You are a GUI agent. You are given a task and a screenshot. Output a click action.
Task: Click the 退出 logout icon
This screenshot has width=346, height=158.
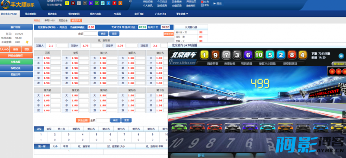pyautogui.click(x=214, y=3)
